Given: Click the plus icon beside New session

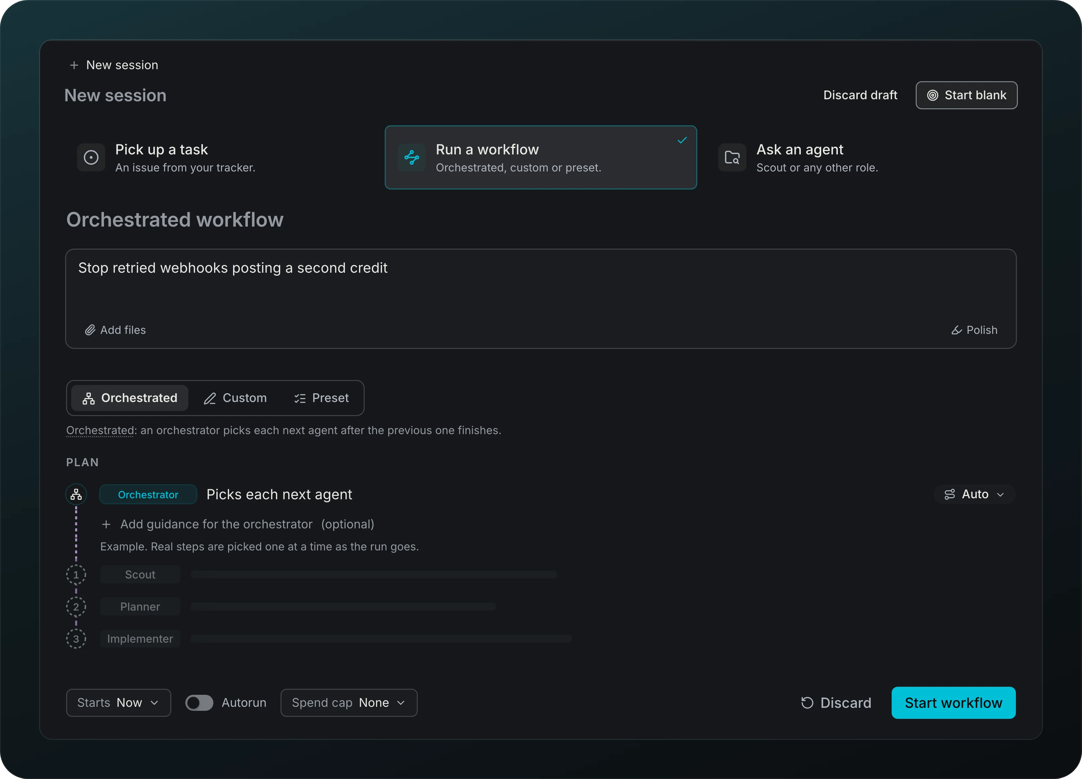Looking at the screenshot, I should (x=74, y=65).
